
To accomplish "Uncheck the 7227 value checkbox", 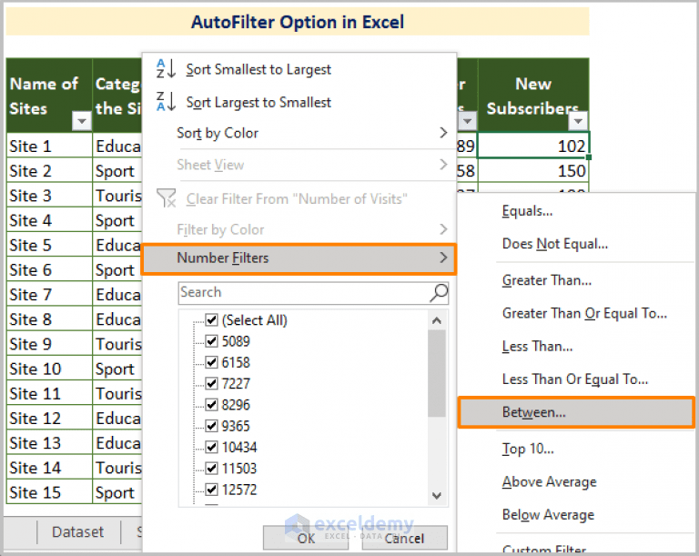I will point(211,383).
